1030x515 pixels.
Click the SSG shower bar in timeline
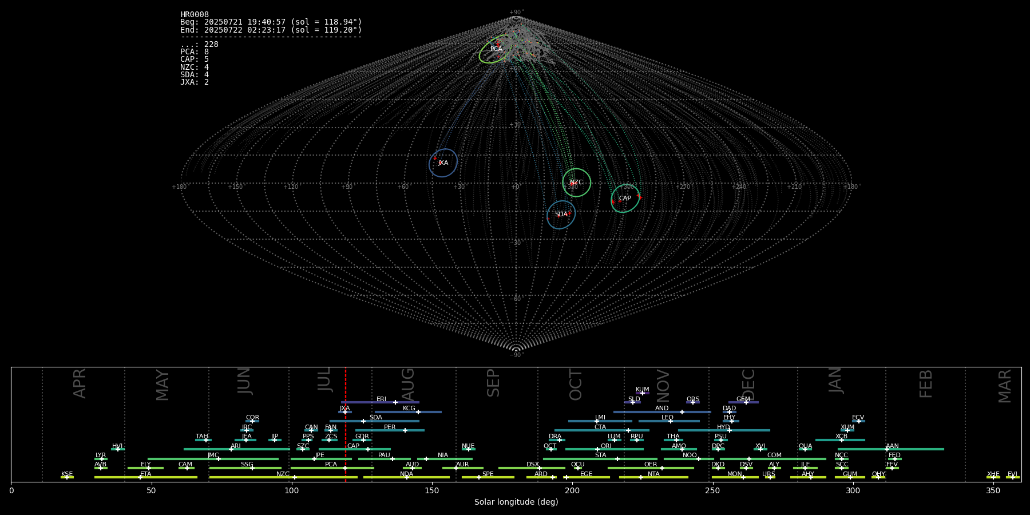pos(245,468)
